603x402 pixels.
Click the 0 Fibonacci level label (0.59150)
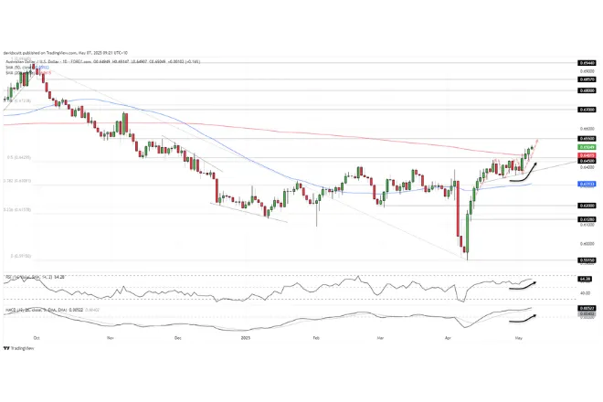(x=21, y=256)
